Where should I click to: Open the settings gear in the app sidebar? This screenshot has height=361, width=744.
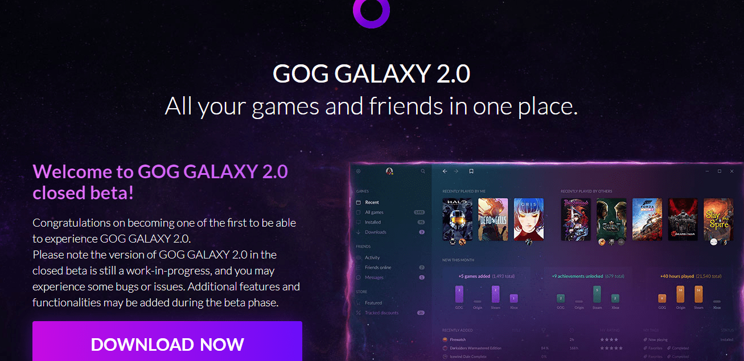click(359, 171)
